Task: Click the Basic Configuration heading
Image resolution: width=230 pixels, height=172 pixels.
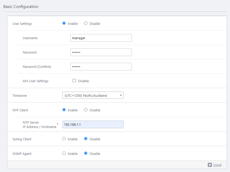Action: 21,7
